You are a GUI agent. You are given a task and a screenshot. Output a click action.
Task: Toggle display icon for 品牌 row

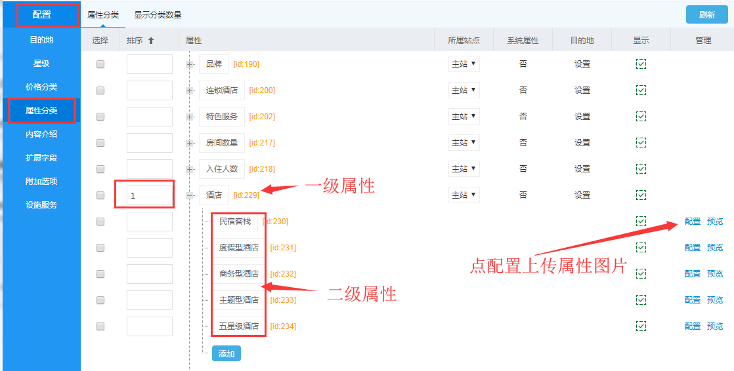[x=641, y=64]
